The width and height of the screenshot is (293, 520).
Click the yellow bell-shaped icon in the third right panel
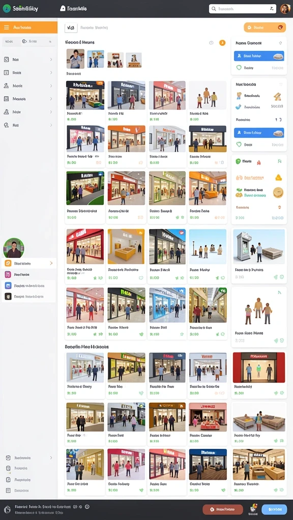coord(278,177)
